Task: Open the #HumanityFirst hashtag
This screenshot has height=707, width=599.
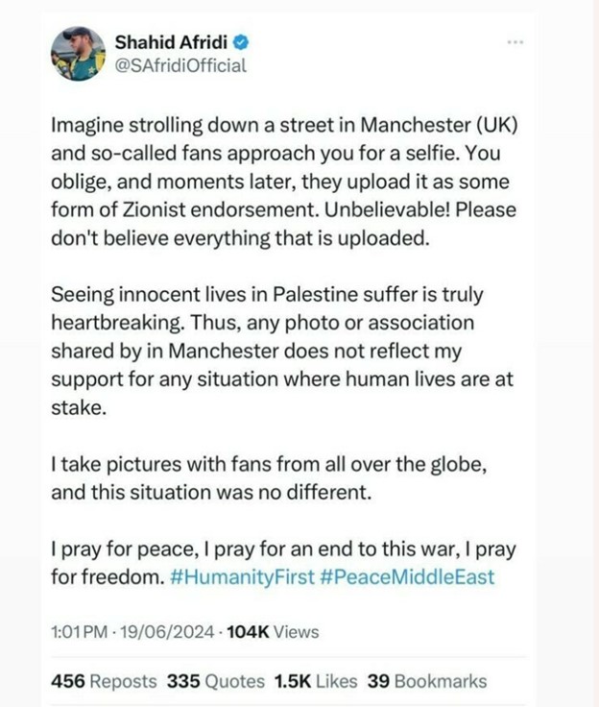Action: pos(242,577)
